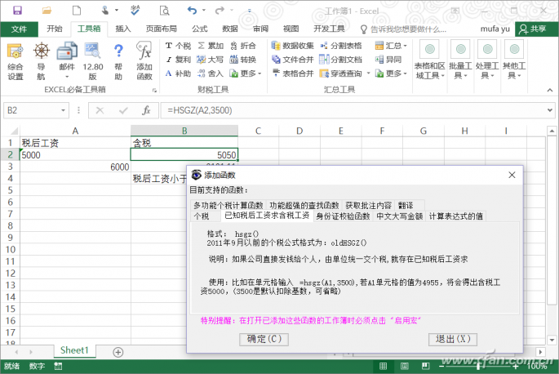Open 帮助 question mark icon
Screen dimensions: 559x374
pyautogui.click(x=118, y=60)
